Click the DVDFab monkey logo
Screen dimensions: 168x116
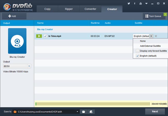point(7,7)
